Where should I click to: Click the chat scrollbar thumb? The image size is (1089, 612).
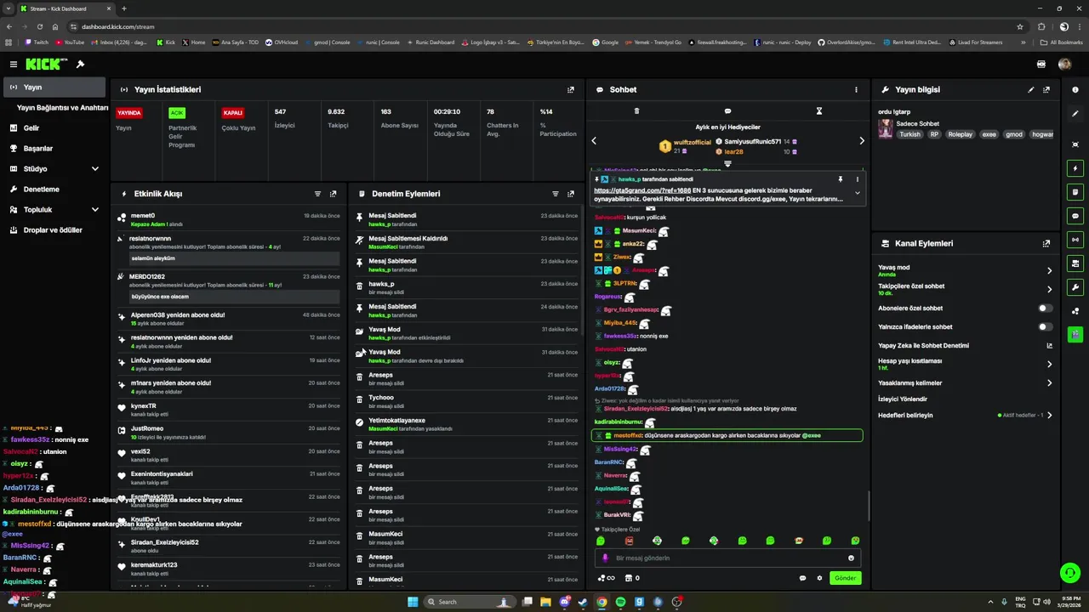click(869, 506)
